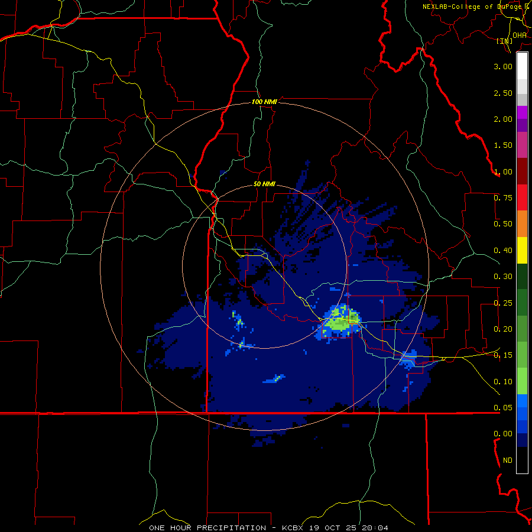This screenshot has width=532, height=532.
Task: Click the large green precipitation cell on the map
Action: 340,321
